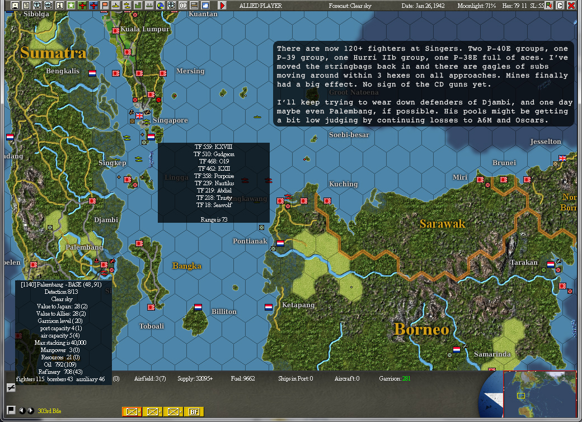Click 'TF 239: Nautilus' in task force list
This screenshot has height=422, width=582.
tap(214, 183)
